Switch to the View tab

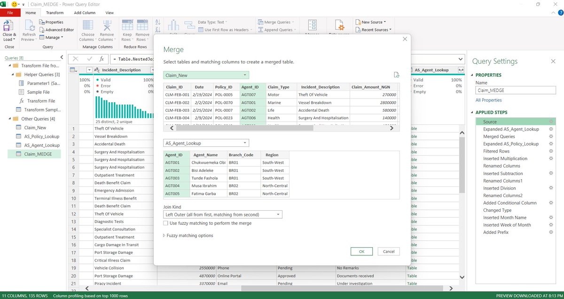(x=110, y=13)
